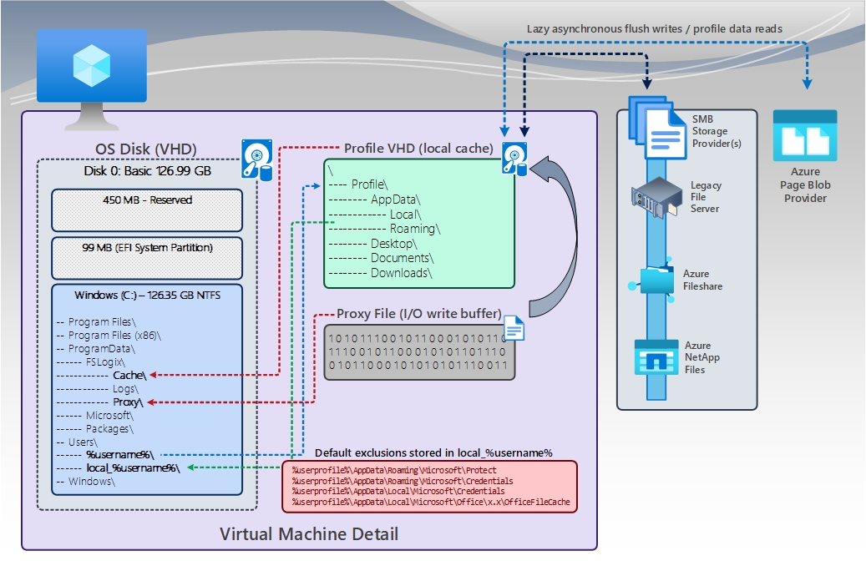Select the 'Windows\' folder row
Viewport: 866px width, 571px height.
coord(86,482)
